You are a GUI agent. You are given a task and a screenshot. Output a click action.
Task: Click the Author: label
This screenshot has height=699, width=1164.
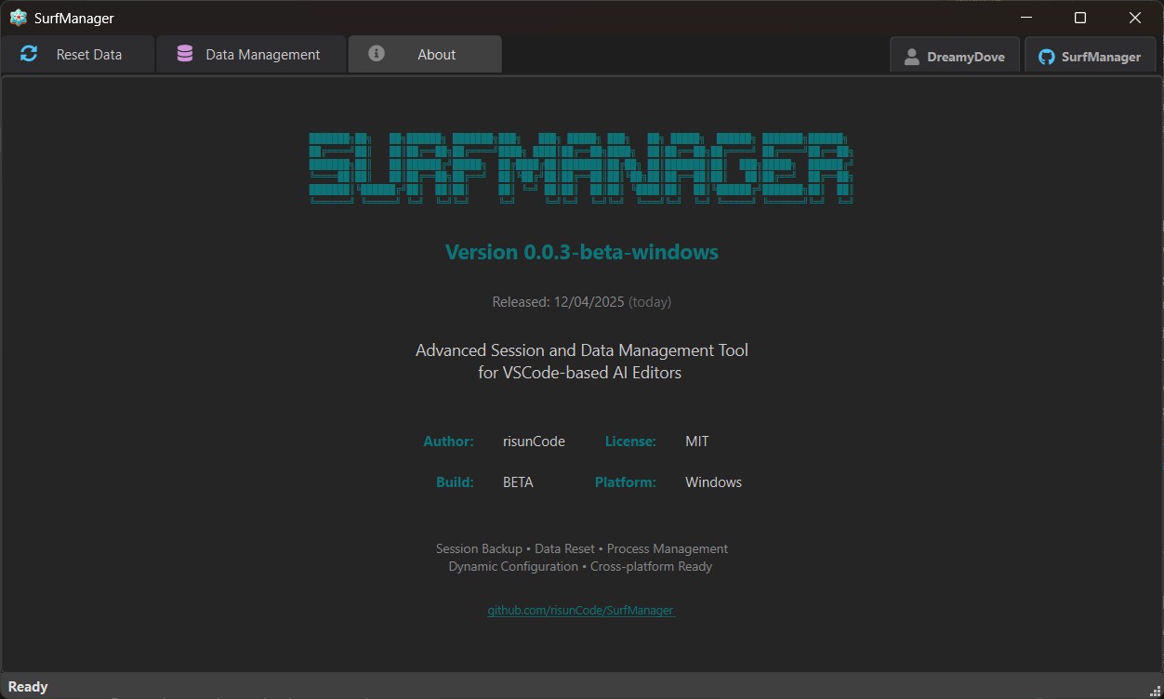coord(449,442)
